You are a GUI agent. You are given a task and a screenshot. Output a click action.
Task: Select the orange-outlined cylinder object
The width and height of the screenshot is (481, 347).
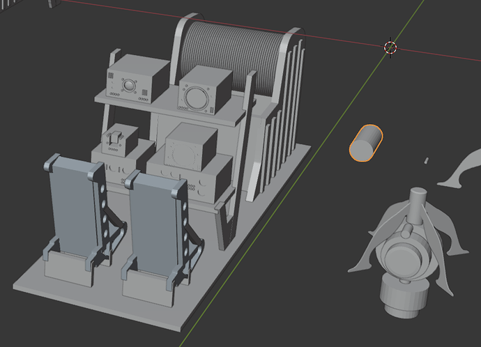[366, 143]
